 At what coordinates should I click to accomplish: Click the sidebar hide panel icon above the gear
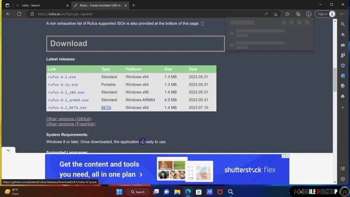pos(343,169)
